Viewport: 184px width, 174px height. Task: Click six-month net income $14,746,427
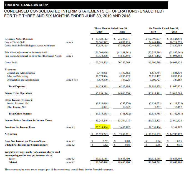(175, 134)
